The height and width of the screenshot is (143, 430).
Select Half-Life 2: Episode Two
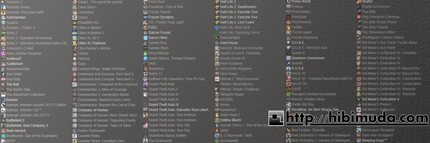239,17
